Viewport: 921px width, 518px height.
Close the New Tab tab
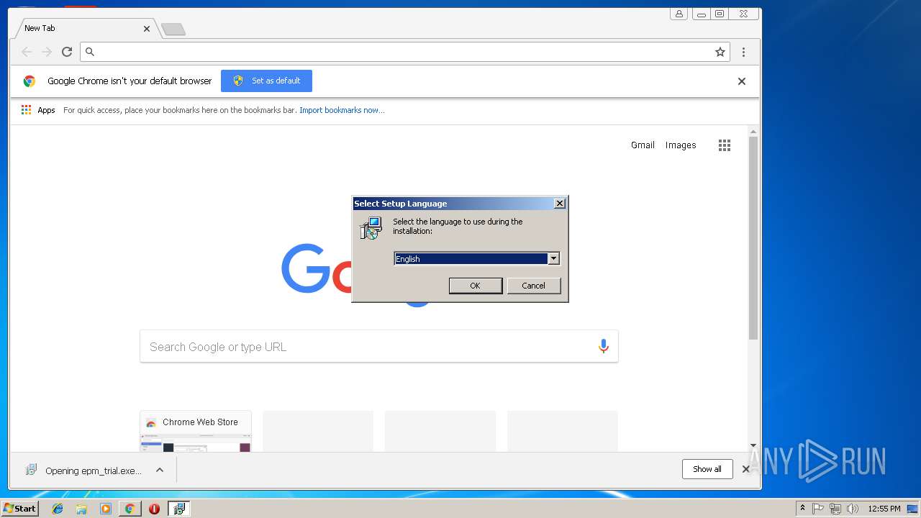click(x=147, y=29)
